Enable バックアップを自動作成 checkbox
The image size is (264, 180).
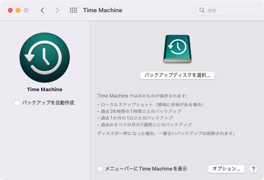point(17,103)
